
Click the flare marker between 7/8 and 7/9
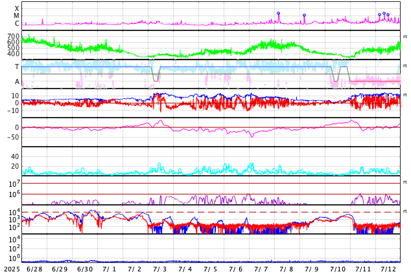(x=304, y=15)
